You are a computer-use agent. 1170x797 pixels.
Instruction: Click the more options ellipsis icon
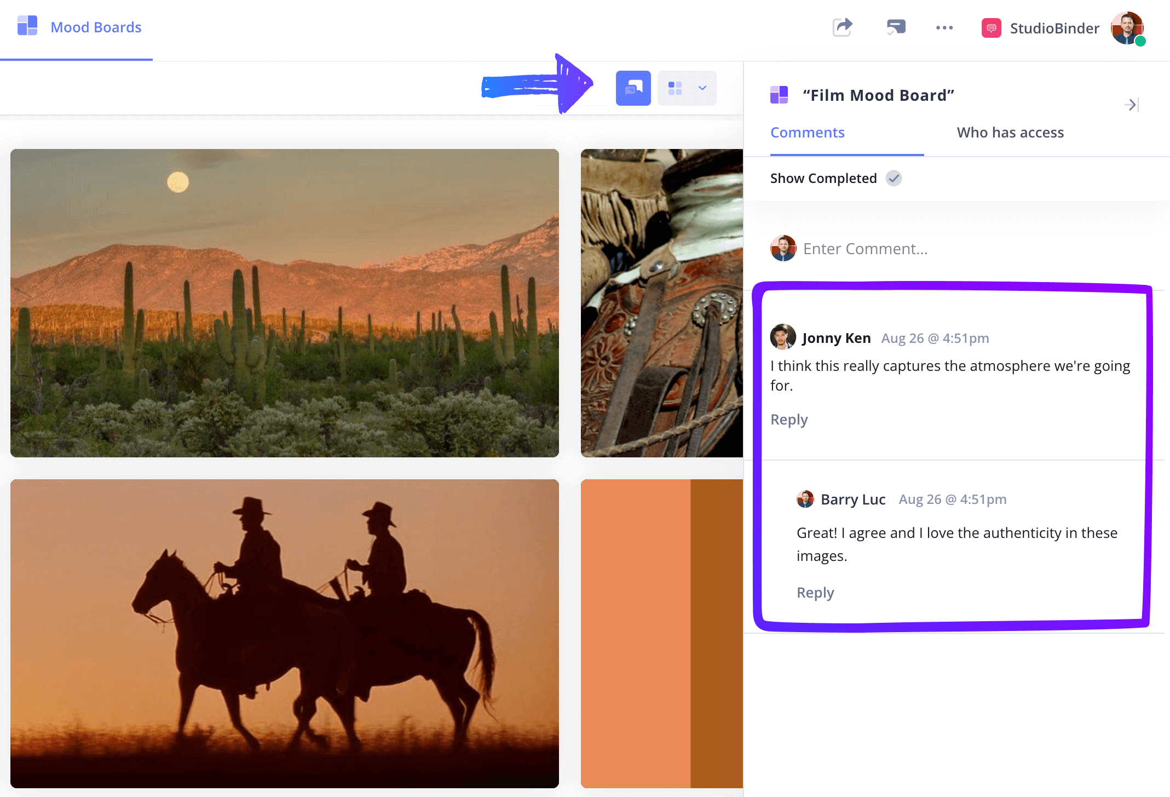coord(944,27)
